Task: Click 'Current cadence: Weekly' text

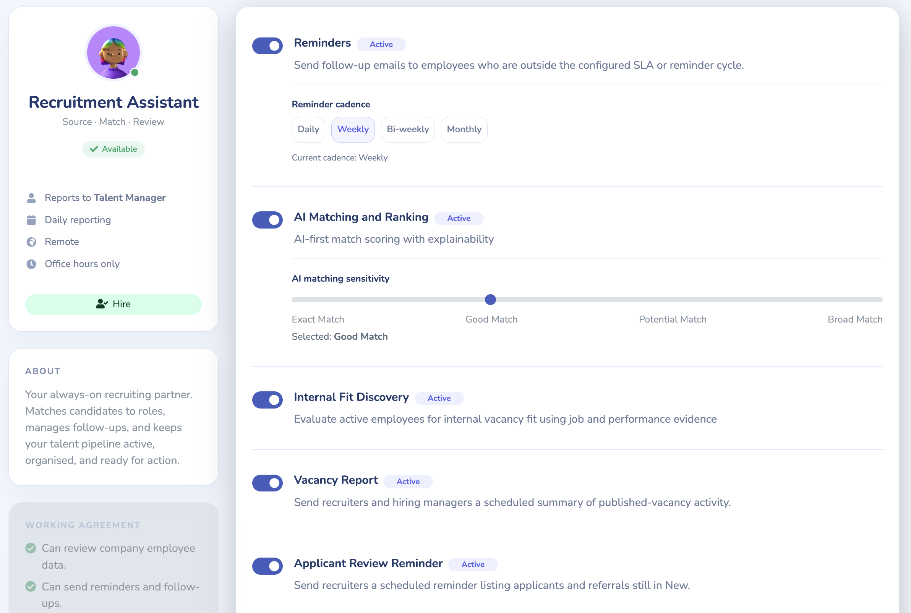Action: [340, 157]
